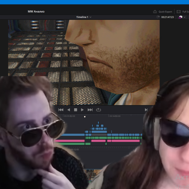Click the purple bypass grades icon
Screen dimensions: 189x189
coord(180,17)
